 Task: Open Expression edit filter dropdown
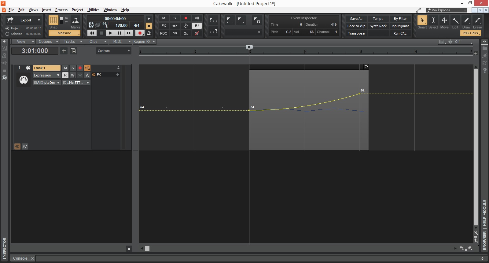(x=46, y=75)
